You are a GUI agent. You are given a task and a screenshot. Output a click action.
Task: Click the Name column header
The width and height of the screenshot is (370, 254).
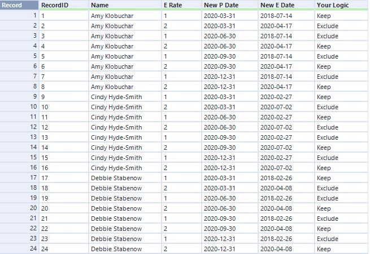[x=125, y=5]
